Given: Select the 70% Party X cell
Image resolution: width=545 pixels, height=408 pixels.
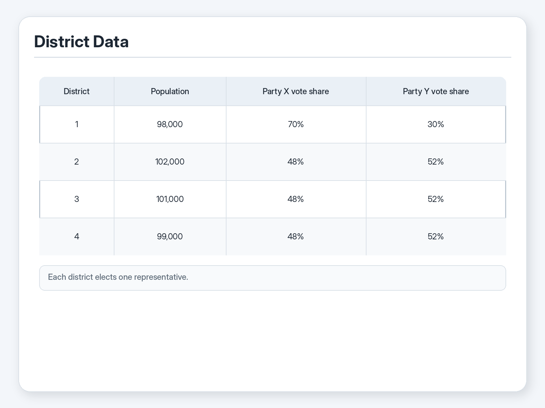Looking at the screenshot, I should (x=296, y=124).
